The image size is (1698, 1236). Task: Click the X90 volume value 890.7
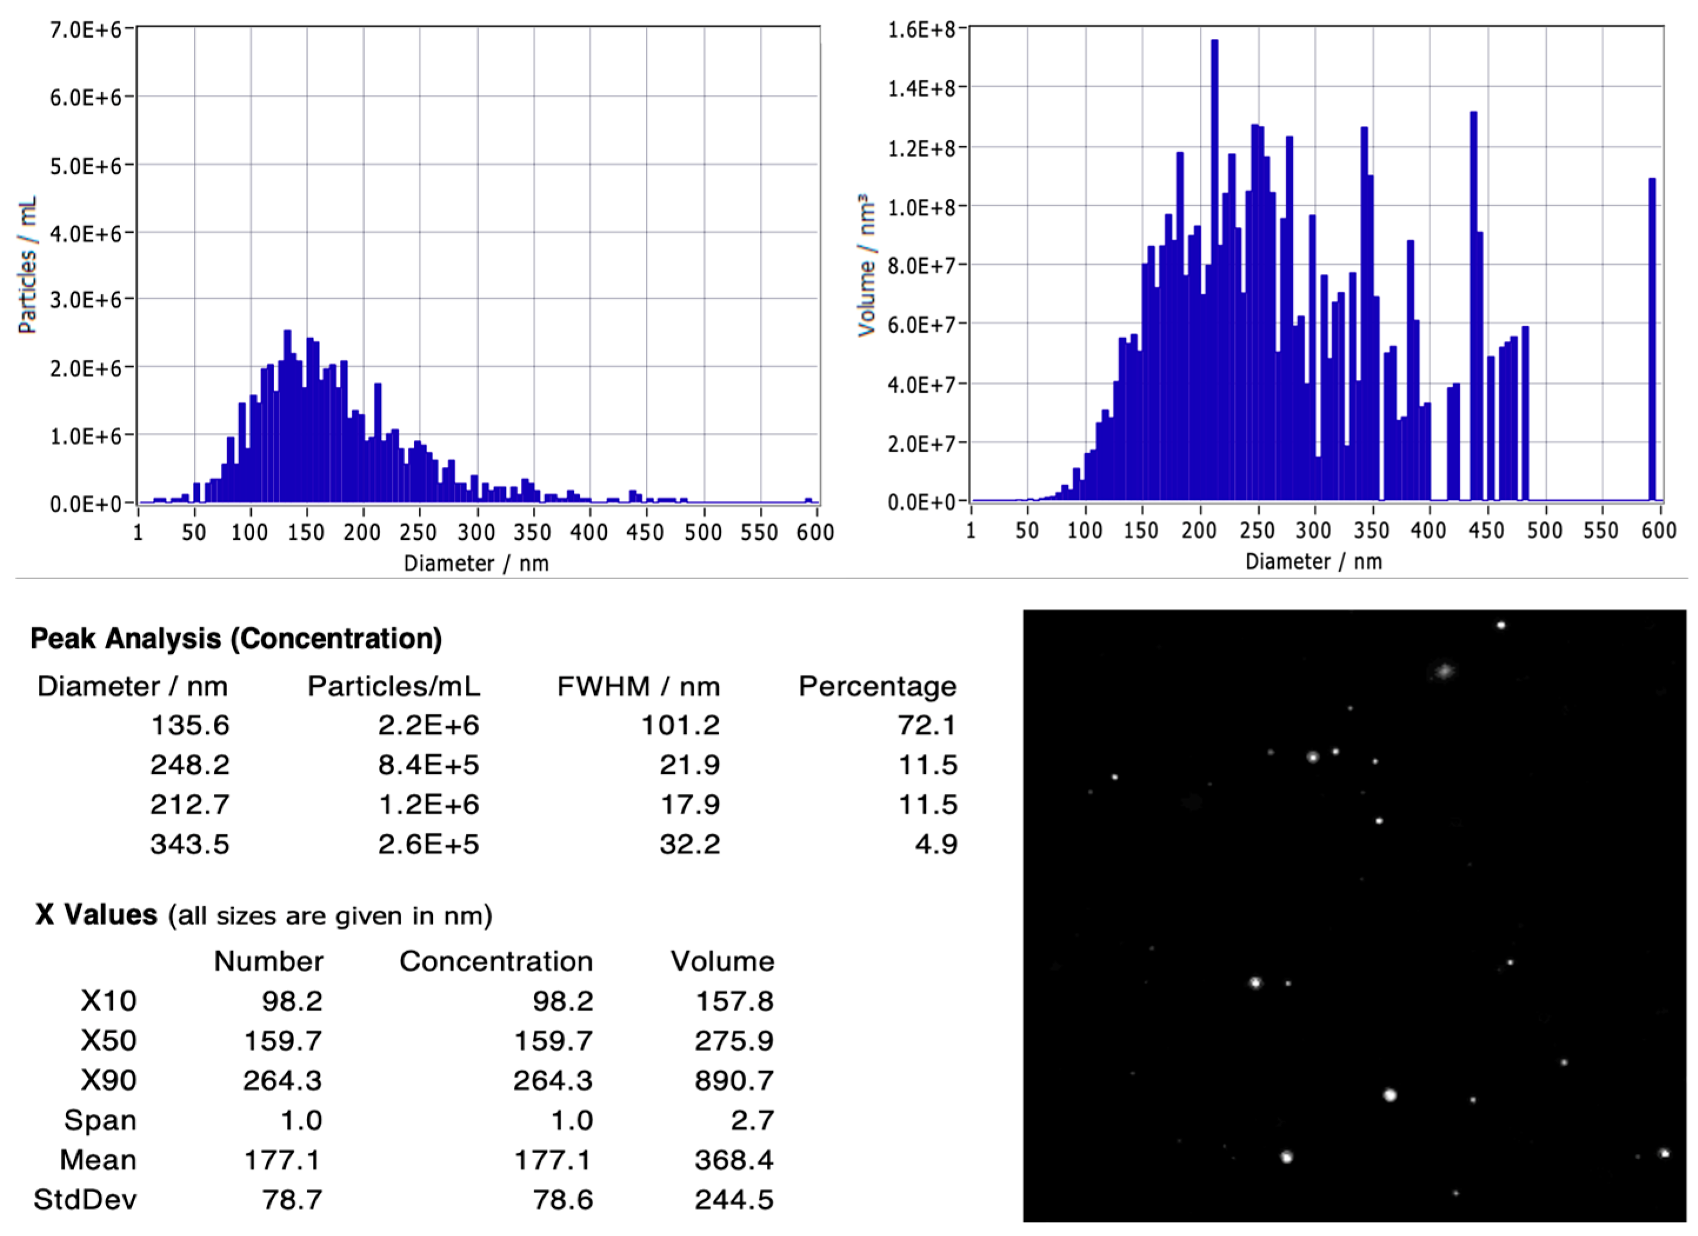point(733,1080)
